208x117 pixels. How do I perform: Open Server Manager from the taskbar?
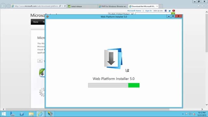click(x=12, y=114)
